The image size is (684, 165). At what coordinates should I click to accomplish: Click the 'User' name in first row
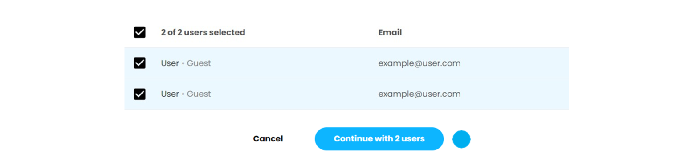coord(170,63)
